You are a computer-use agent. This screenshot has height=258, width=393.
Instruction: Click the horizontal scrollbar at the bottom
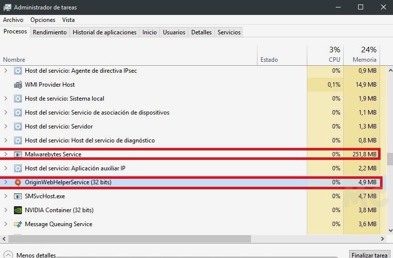(x=149, y=239)
